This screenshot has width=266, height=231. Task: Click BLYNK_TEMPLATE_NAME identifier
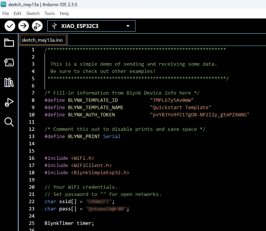[x=96, y=107]
